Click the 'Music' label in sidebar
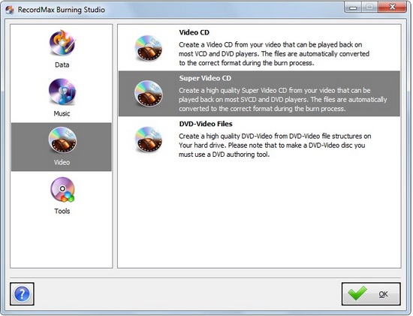413x316 pixels. 62,113
